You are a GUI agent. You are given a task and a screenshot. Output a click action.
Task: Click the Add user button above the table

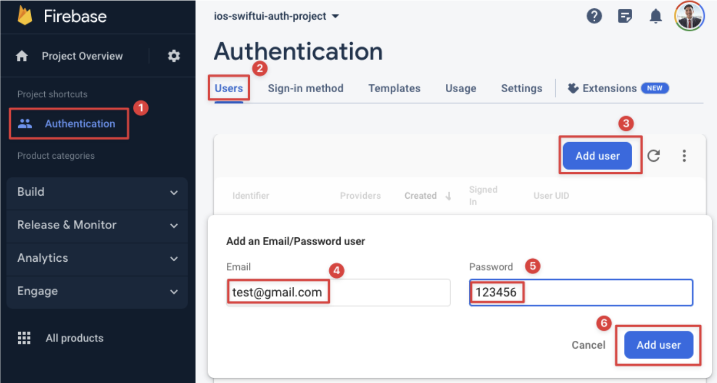[x=597, y=156]
